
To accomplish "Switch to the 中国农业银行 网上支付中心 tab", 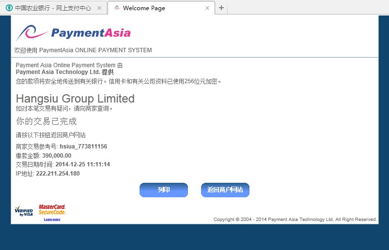I will click(x=53, y=8).
